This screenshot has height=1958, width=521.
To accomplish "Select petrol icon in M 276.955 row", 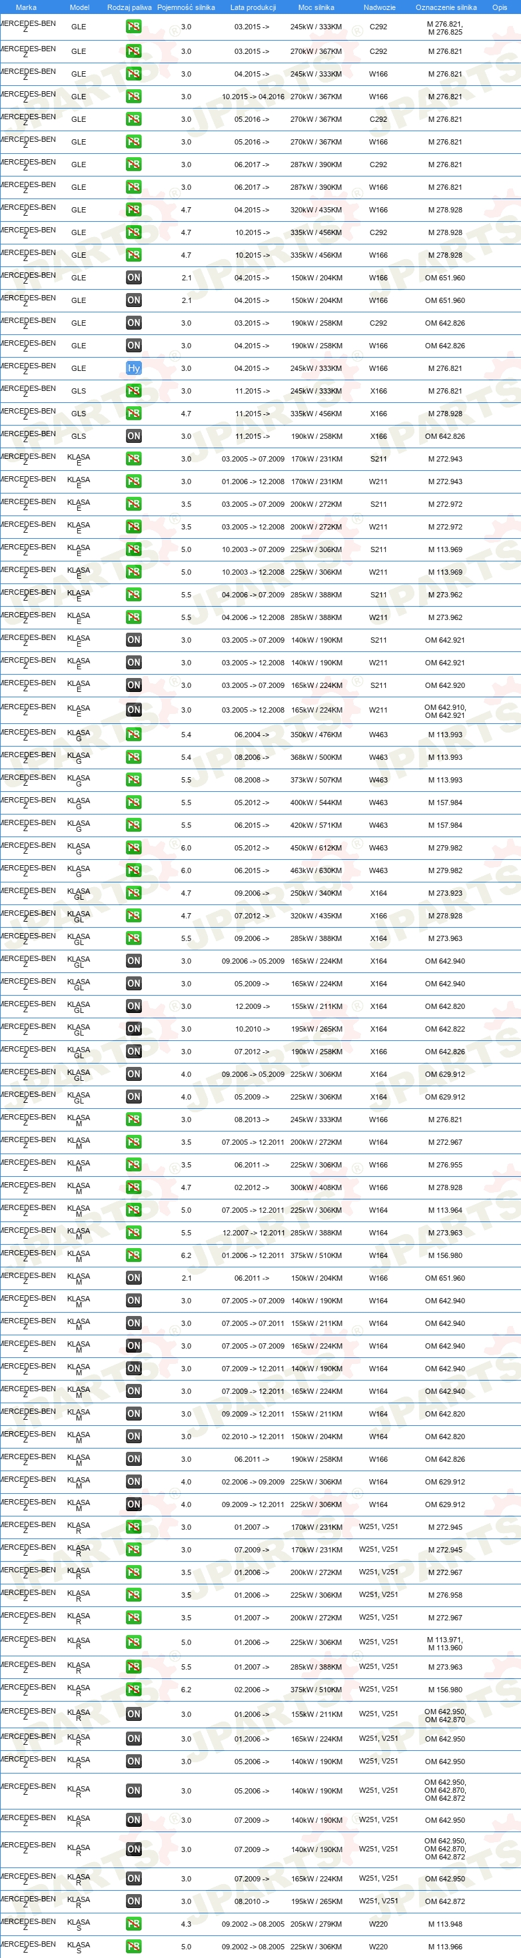I will click(x=134, y=1164).
